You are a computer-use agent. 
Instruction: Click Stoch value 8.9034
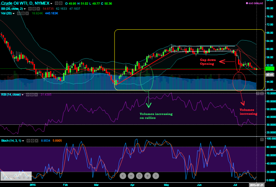(x=46, y=141)
